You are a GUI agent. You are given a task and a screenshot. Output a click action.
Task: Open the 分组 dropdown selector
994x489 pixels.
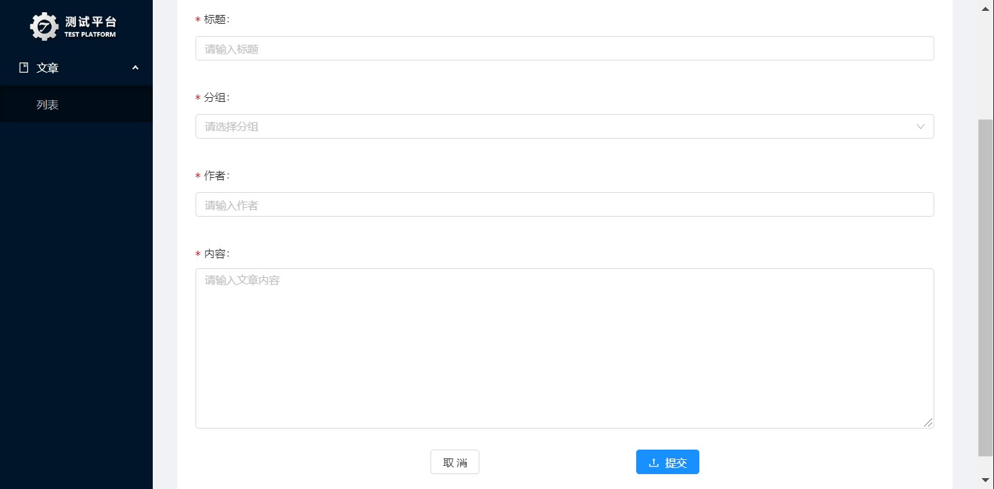564,126
